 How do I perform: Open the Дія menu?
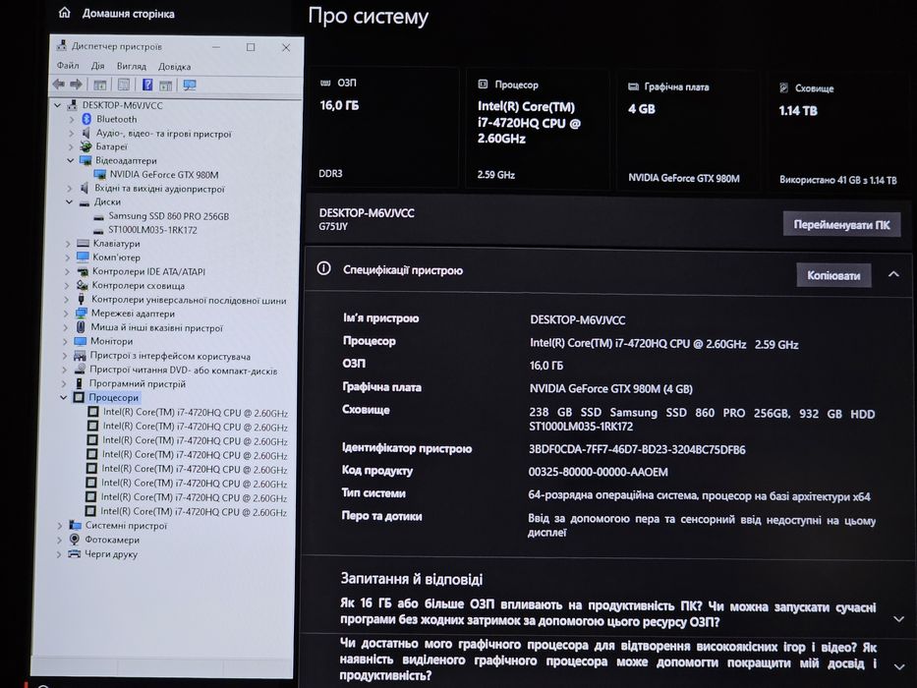pyautogui.click(x=97, y=66)
